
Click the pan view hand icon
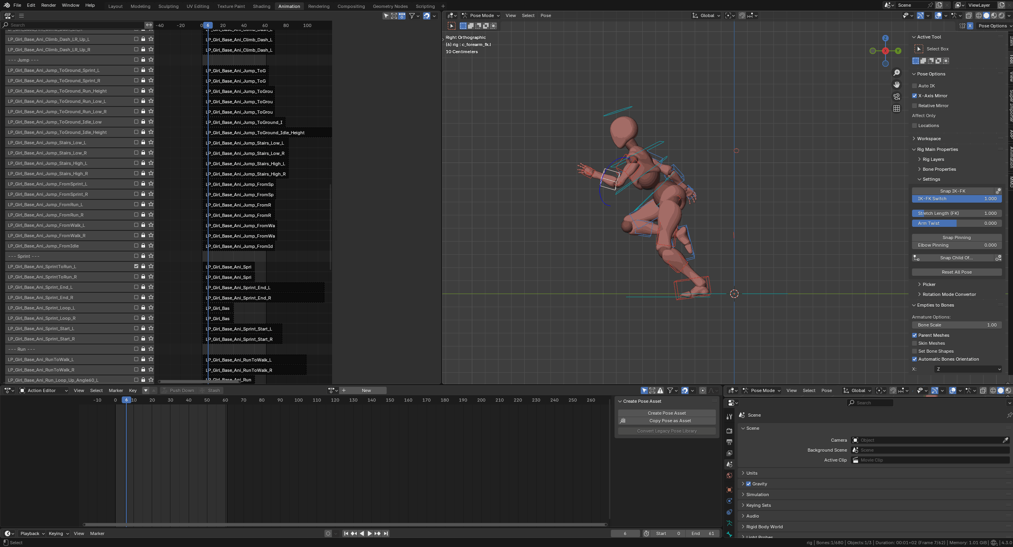897,85
